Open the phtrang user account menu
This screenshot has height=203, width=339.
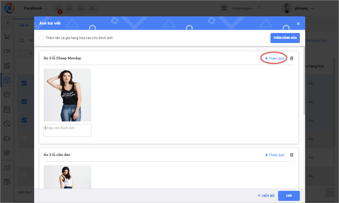click(298, 8)
